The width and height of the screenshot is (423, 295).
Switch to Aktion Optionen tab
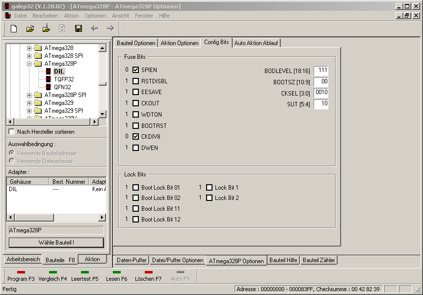coord(180,43)
